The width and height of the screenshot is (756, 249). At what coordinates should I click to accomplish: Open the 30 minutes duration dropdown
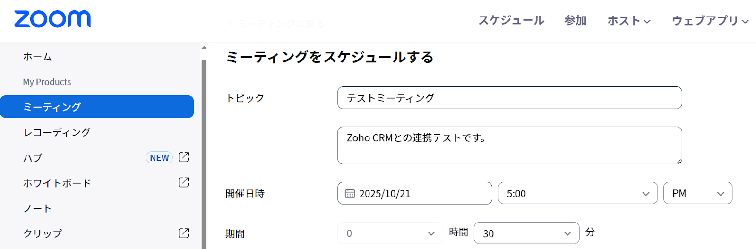[526, 233]
